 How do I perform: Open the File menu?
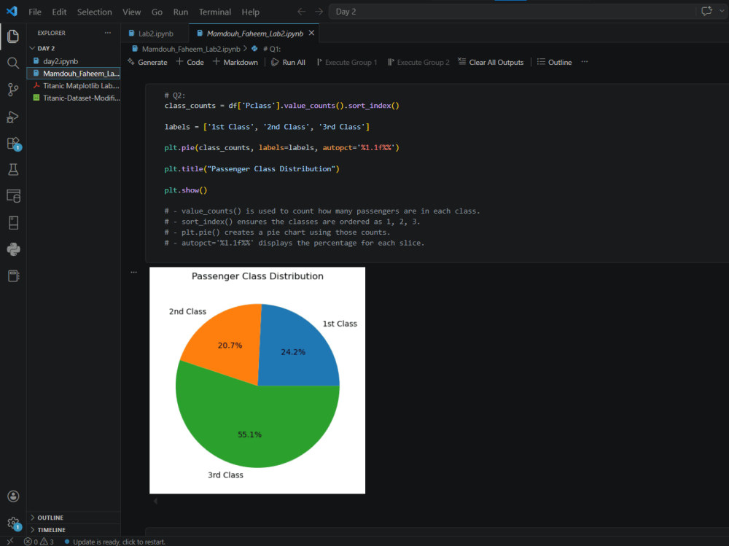tap(35, 12)
